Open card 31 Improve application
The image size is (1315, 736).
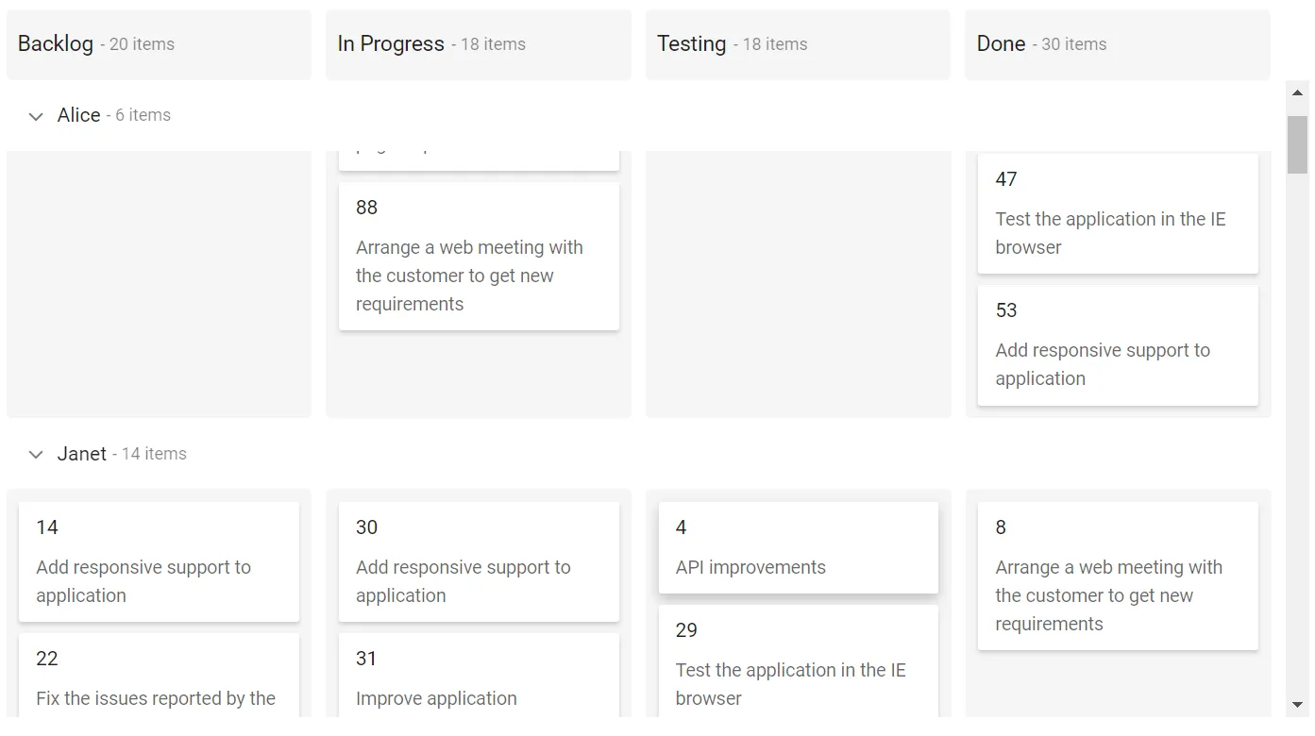479,676
